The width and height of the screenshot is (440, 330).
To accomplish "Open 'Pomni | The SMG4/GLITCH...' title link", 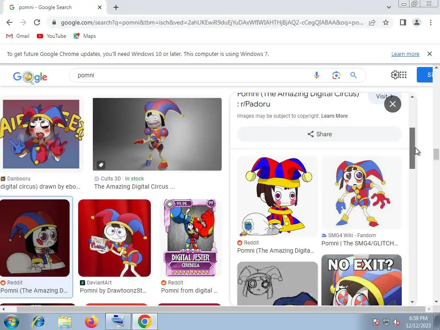I will point(360,243).
